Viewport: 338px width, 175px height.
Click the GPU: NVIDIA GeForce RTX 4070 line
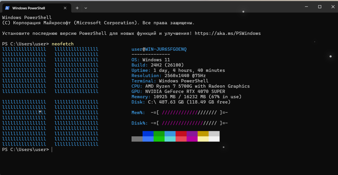[x=178, y=91]
